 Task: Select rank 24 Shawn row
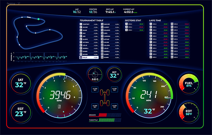(110, 57)
